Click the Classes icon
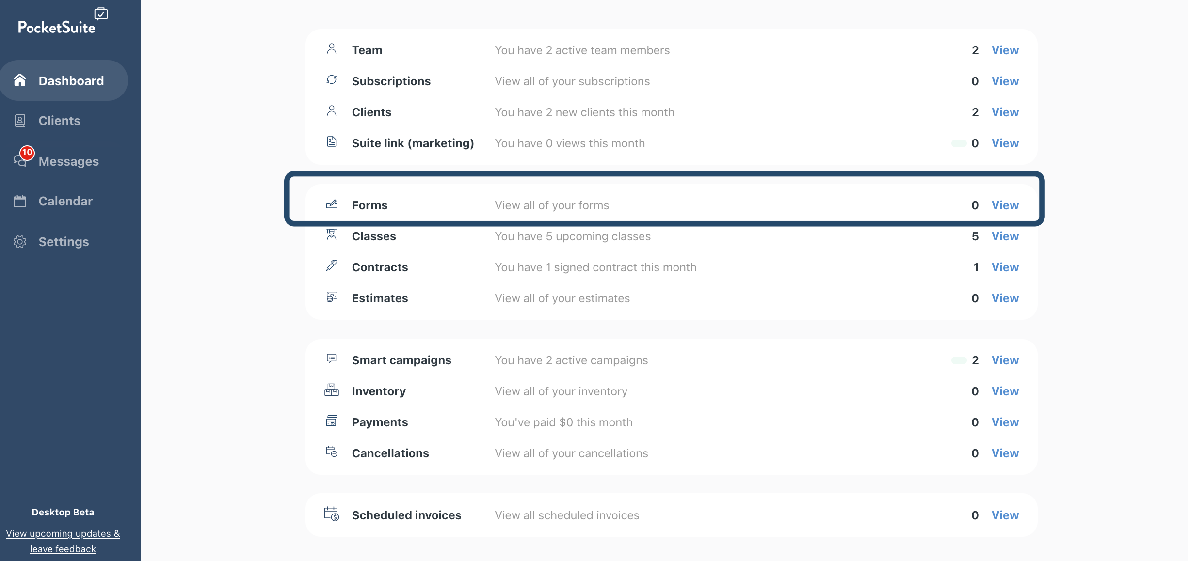This screenshot has height=561, width=1188. tap(332, 235)
